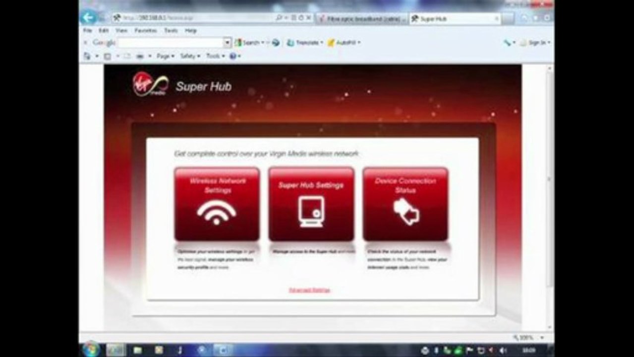Open the Safety dropdown menu
The width and height of the screenshot is (634, 357).
[x=190, y=56]
